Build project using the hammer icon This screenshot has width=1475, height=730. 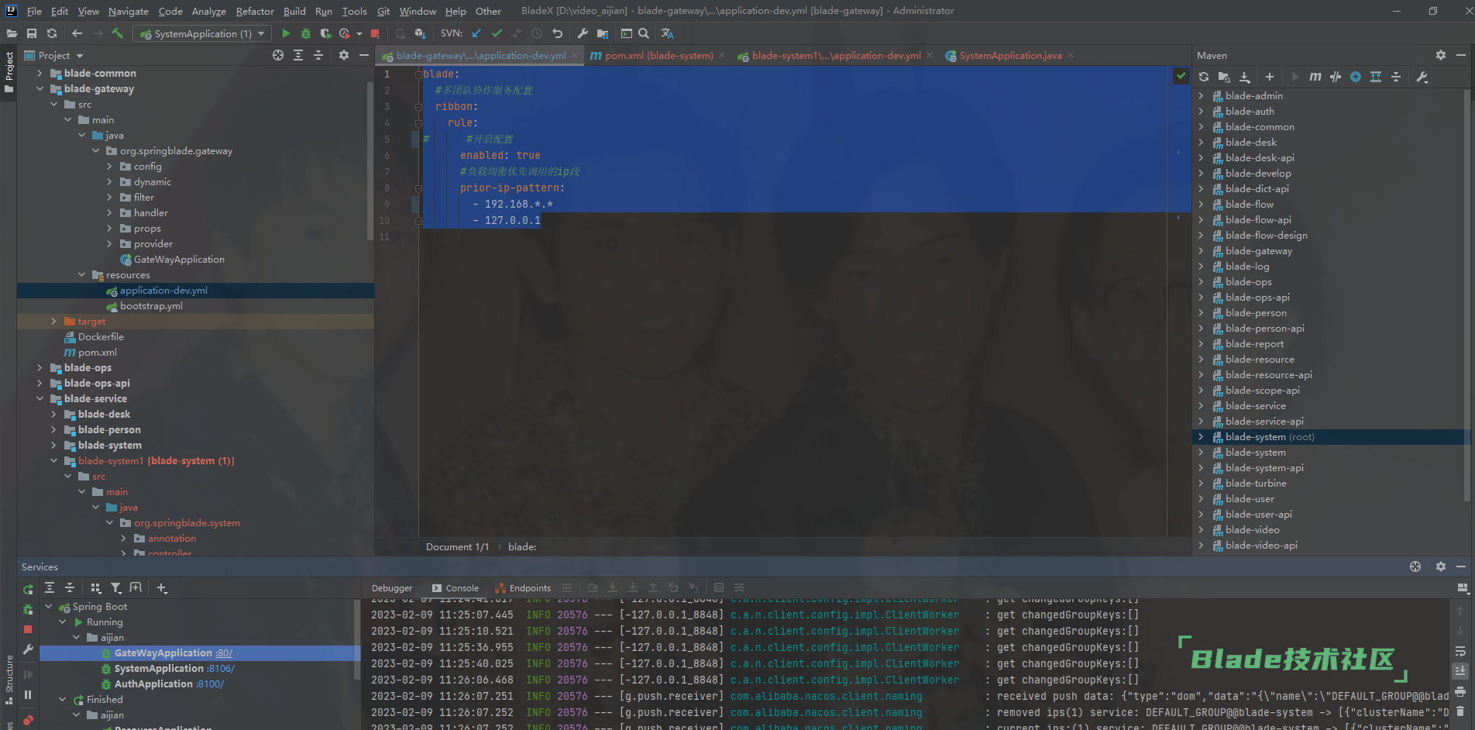[x=118, y=33]
